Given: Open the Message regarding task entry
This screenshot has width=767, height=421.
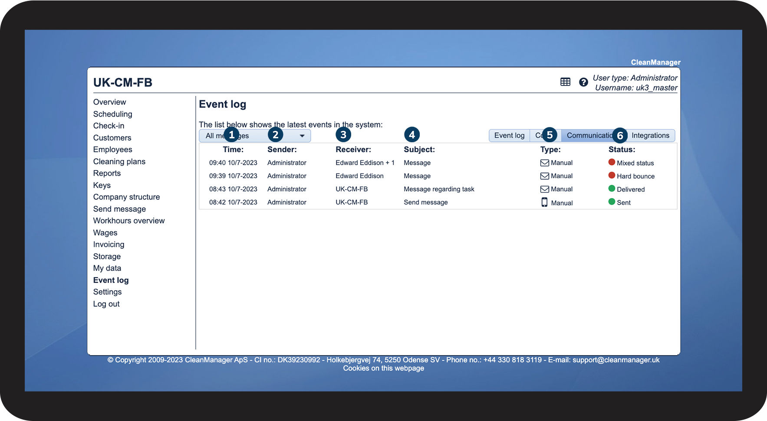Looking at the screenshot, I should tap(439, 189).
